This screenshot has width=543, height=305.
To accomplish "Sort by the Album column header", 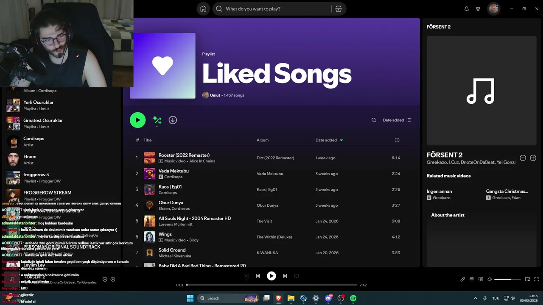I will (x=263, y=140).
